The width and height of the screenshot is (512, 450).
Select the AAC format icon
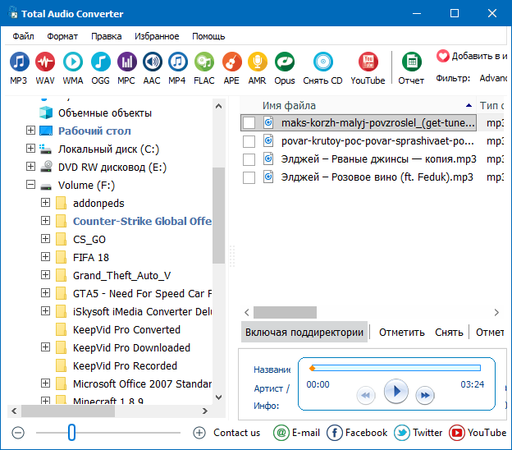click(152, 62)
